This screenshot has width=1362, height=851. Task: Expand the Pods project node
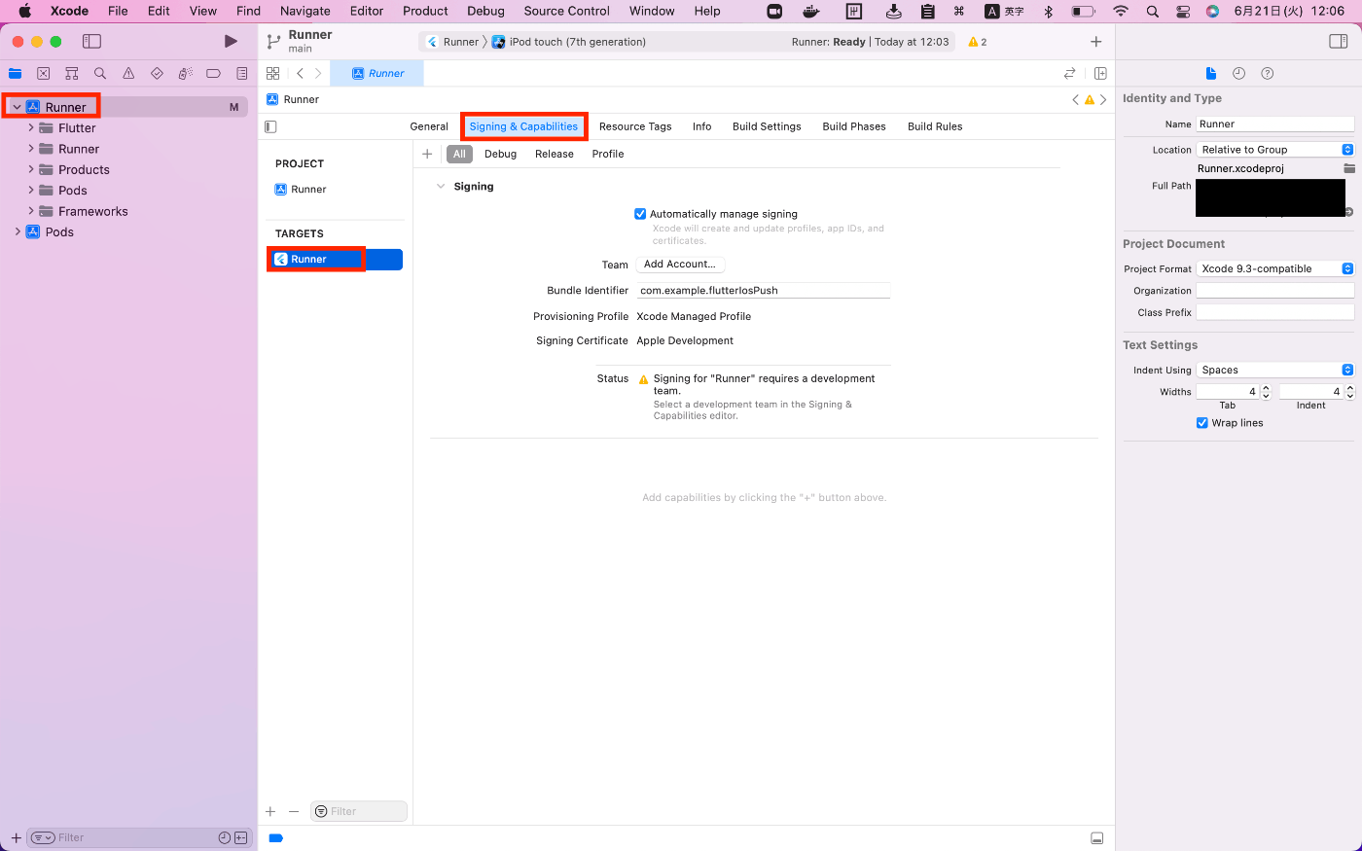tap(17, 231)
